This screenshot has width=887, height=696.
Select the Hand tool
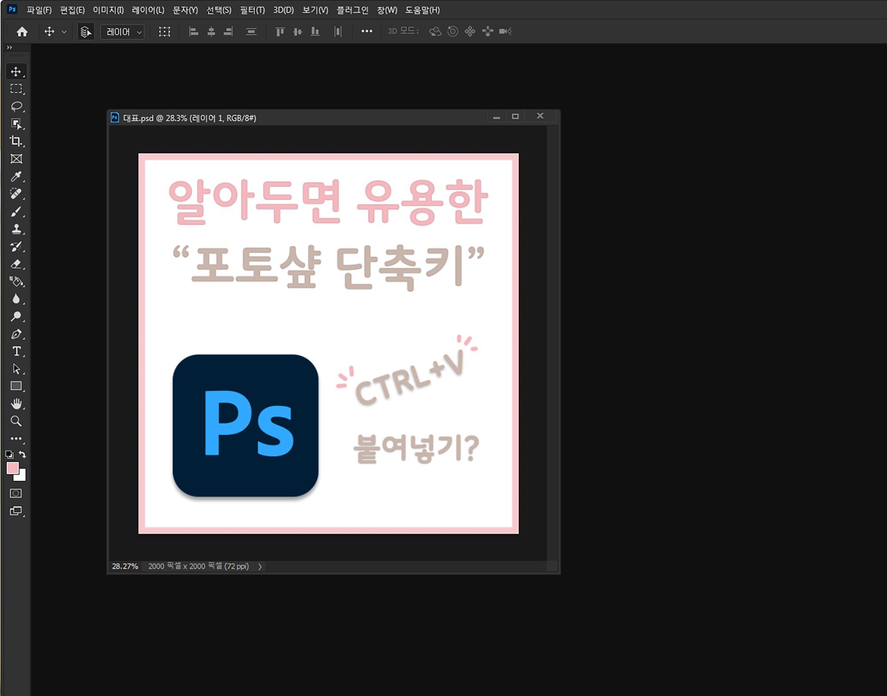pos(16,403)
